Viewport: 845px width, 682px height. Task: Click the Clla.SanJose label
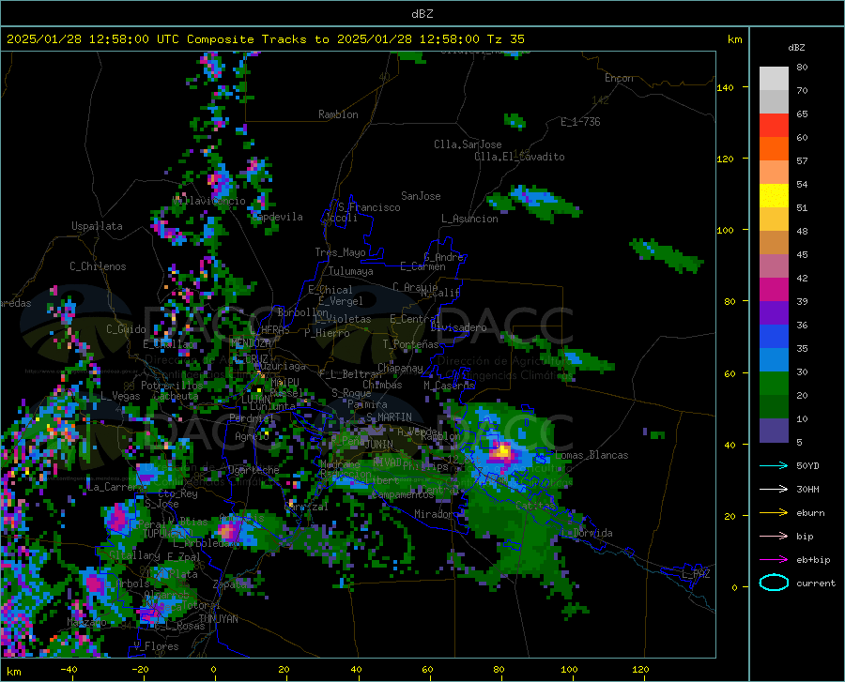pyautogui.click(x=468, y=144)
